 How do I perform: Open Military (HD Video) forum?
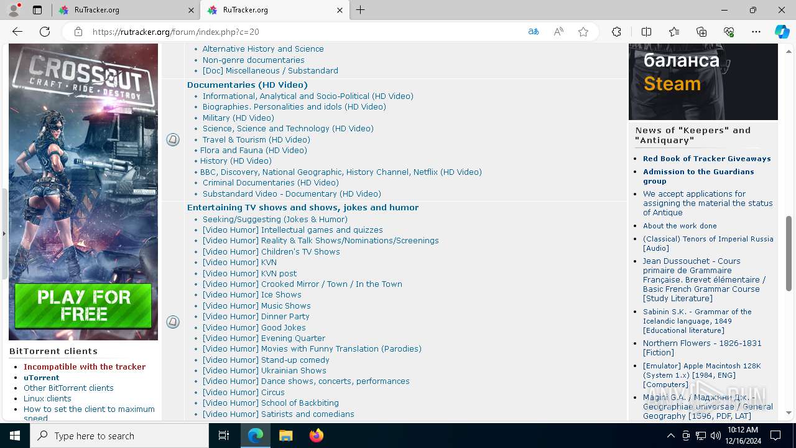click(x=238, y=118)
